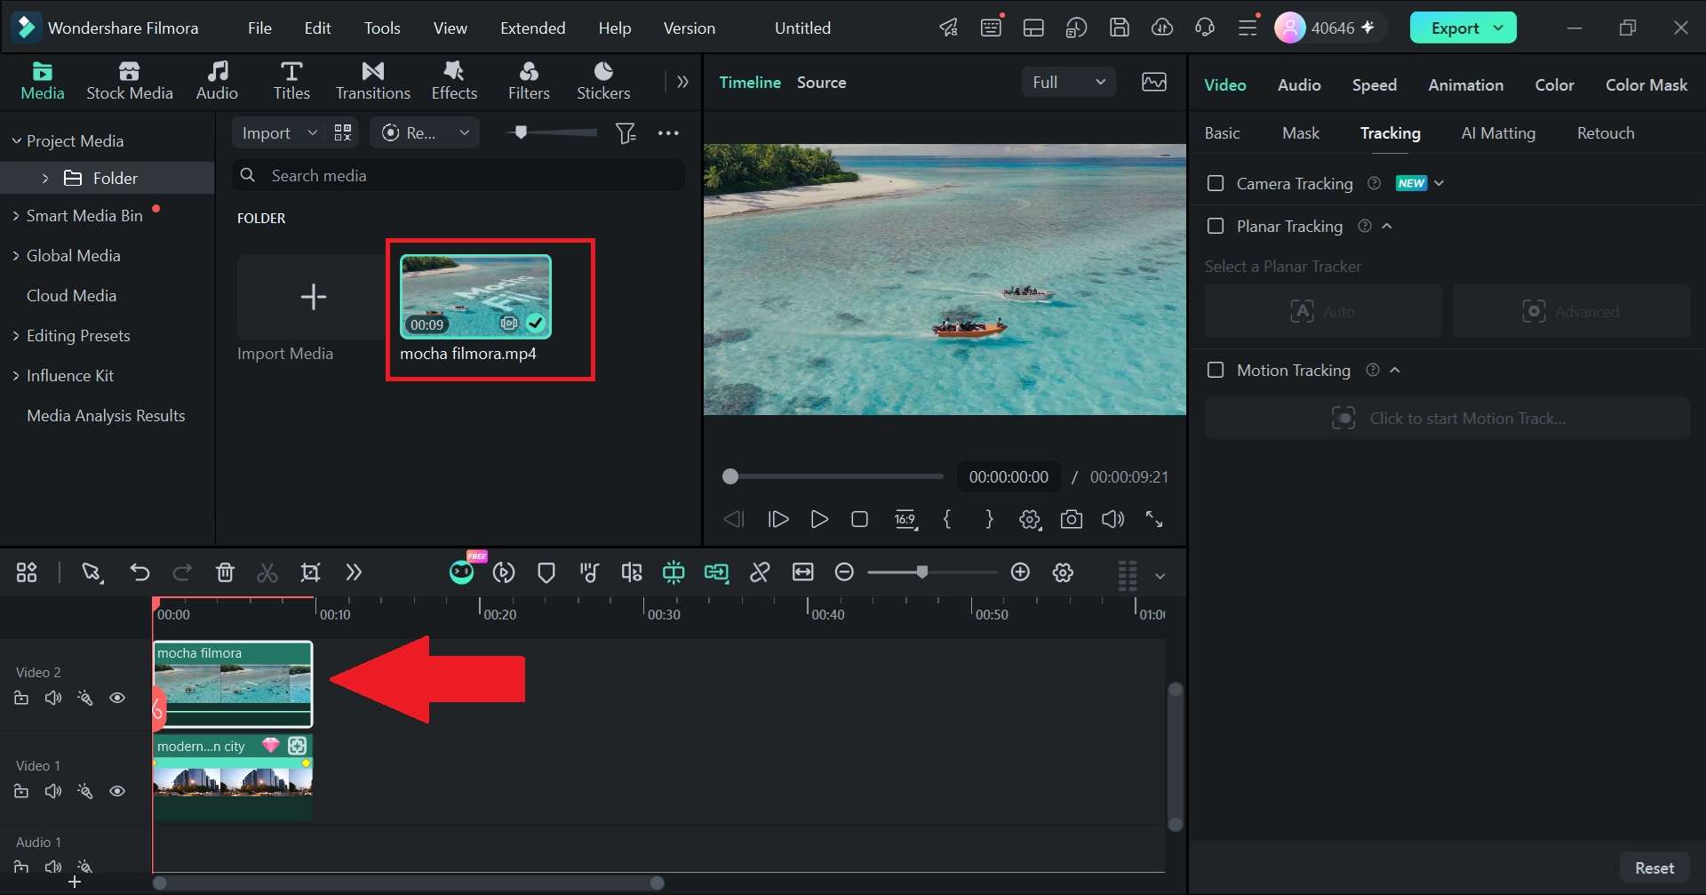Zoom out timeline with minus icon
The image size is (1706, 895).
[844, 572]
